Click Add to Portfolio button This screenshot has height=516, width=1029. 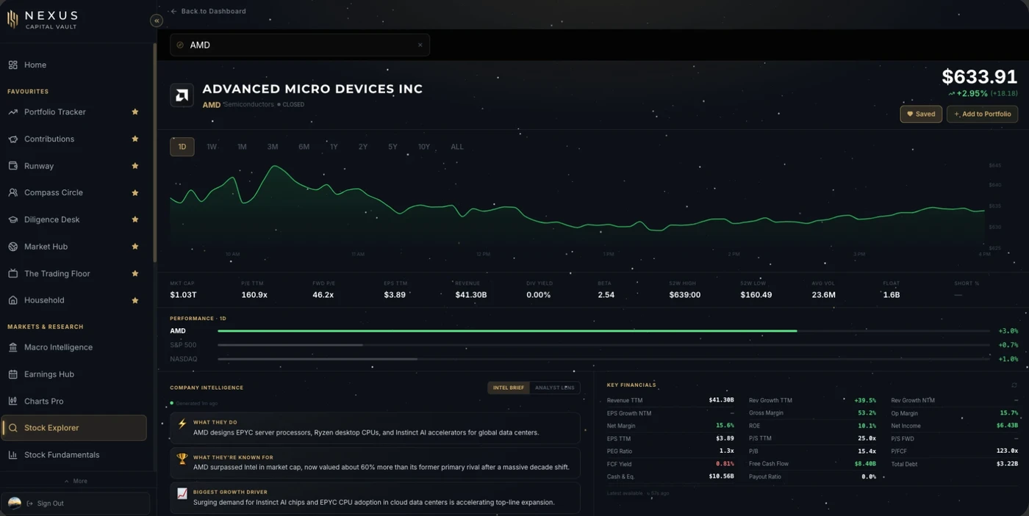(x=983, y=114)
